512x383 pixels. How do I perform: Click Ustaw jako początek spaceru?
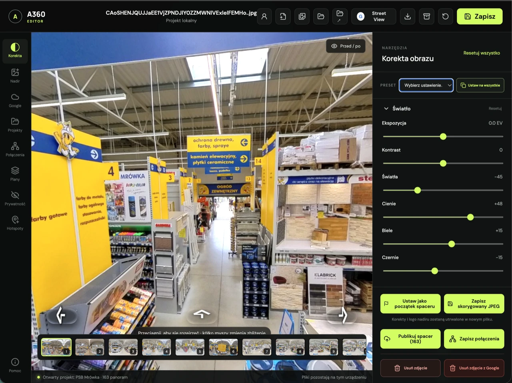[x=410, y=304]
